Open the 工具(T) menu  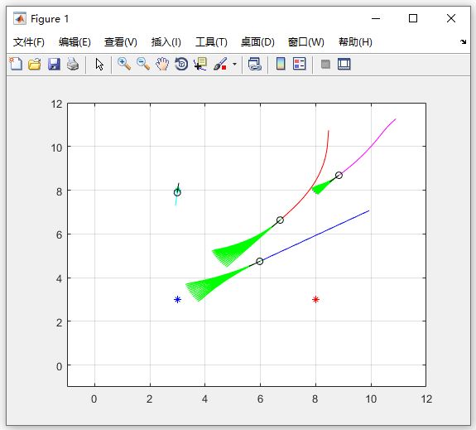click(x=211, y=42)
